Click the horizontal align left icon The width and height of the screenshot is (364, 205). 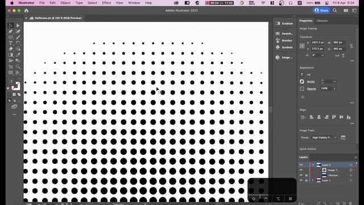click(x=312, y=117)
